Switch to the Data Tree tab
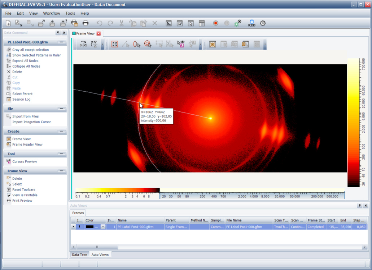 [x=79, y=255]
